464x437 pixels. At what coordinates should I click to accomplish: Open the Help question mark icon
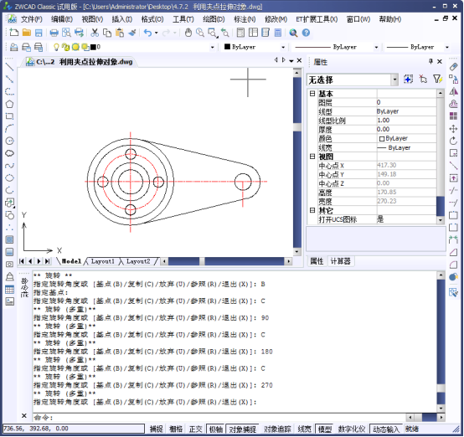(x=306, y=33)
